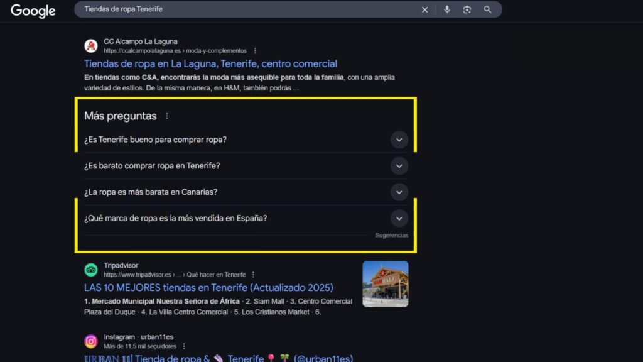643x362 pixels.
Task: Click the Tripadvisor owl favicon
Action: click(x=91, y=270)
